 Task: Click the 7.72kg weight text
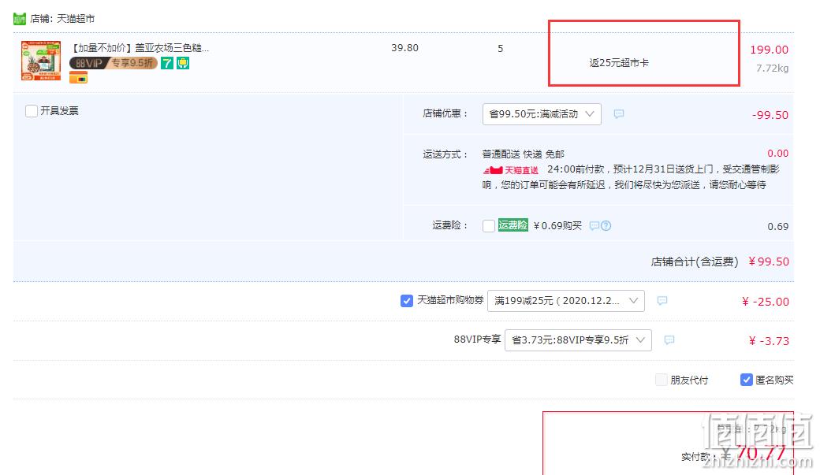point(773,68)
